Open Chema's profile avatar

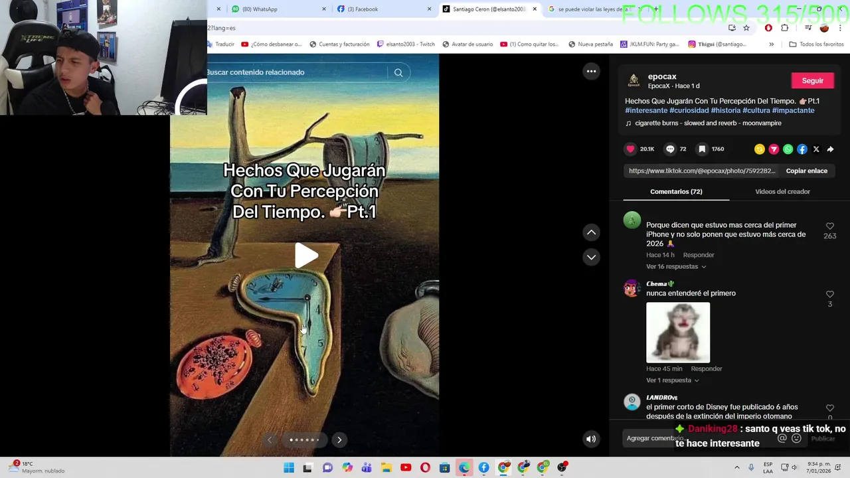[x=632, y=288]
